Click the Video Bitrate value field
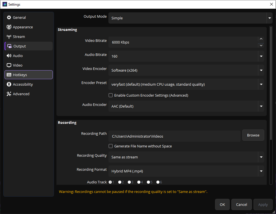The width and height of the screenshot is (276, 214). [x=183, y=42]
